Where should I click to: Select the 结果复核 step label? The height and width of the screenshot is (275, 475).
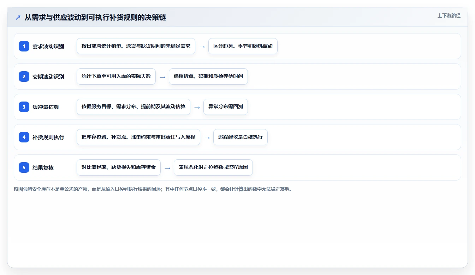pyautogui.click(x=43, y=167)
